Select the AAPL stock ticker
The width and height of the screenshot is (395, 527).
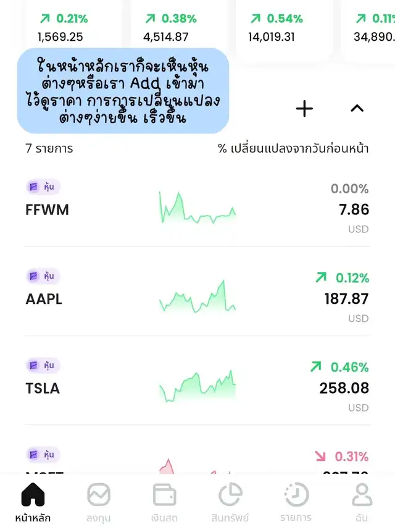click(44, 299)
